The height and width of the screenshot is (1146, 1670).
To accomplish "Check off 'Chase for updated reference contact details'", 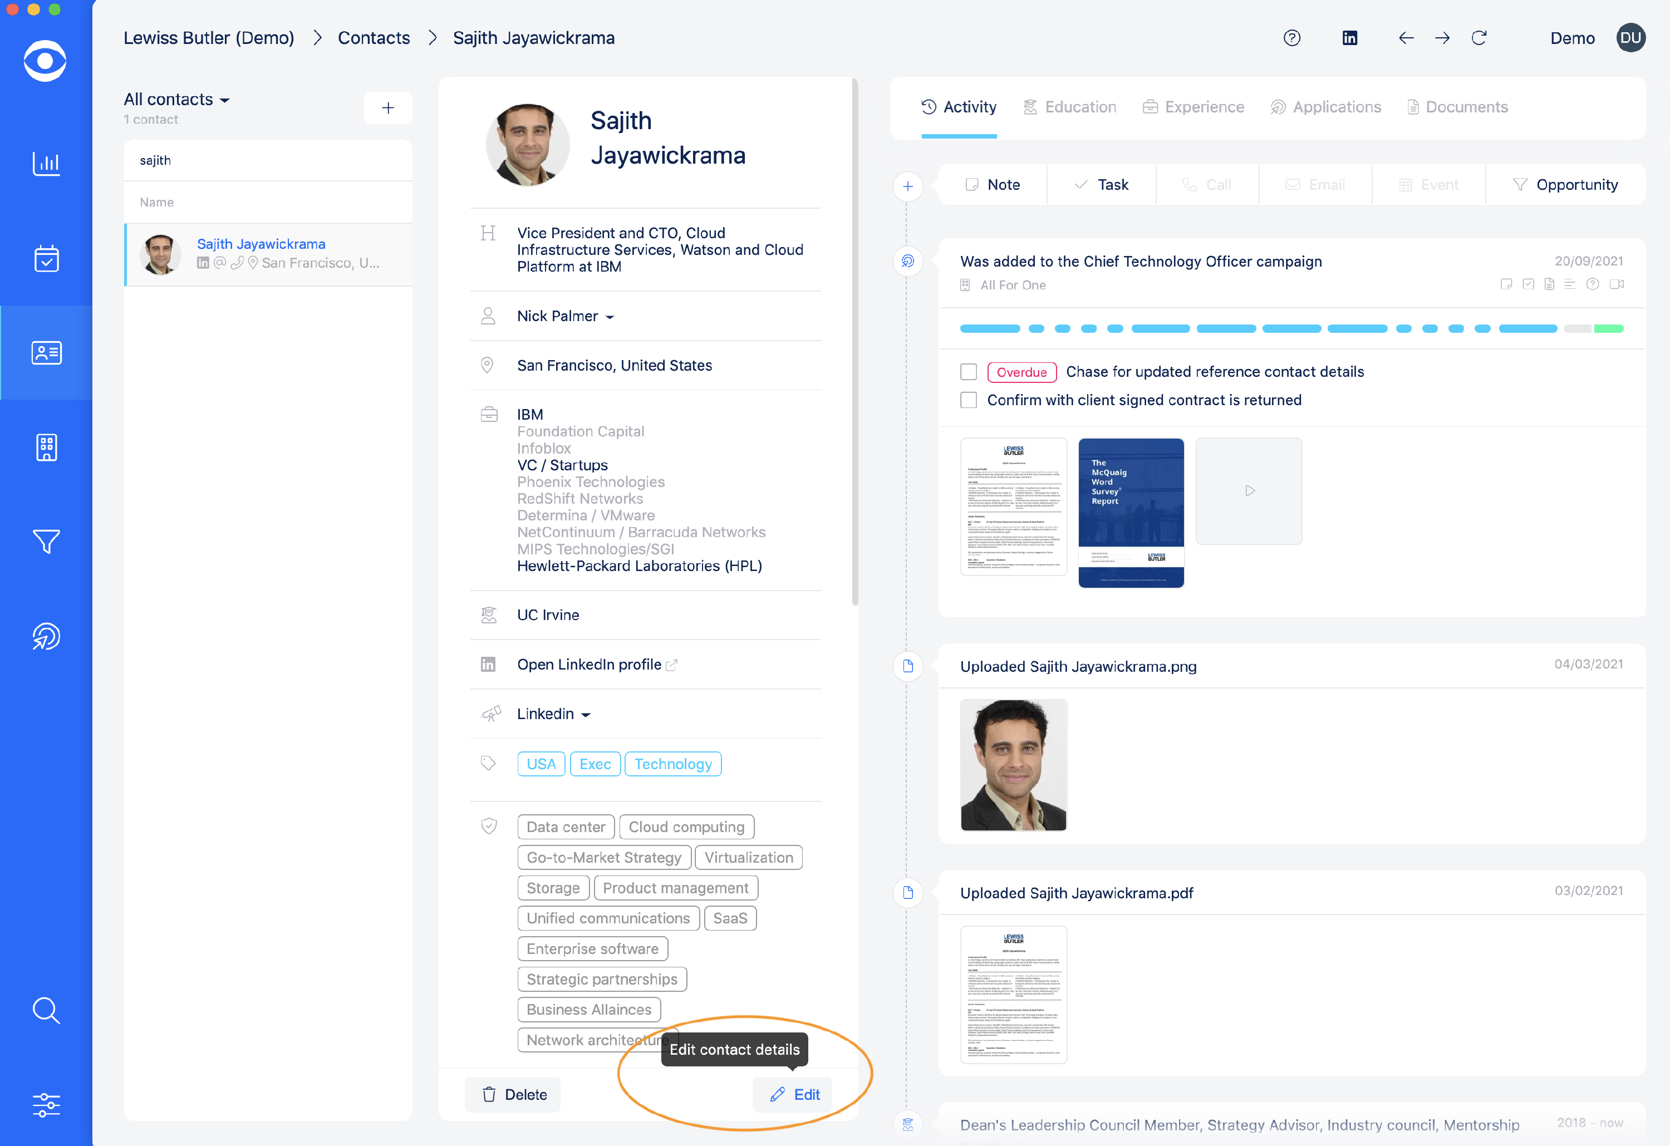I will (x=969, y=371).
